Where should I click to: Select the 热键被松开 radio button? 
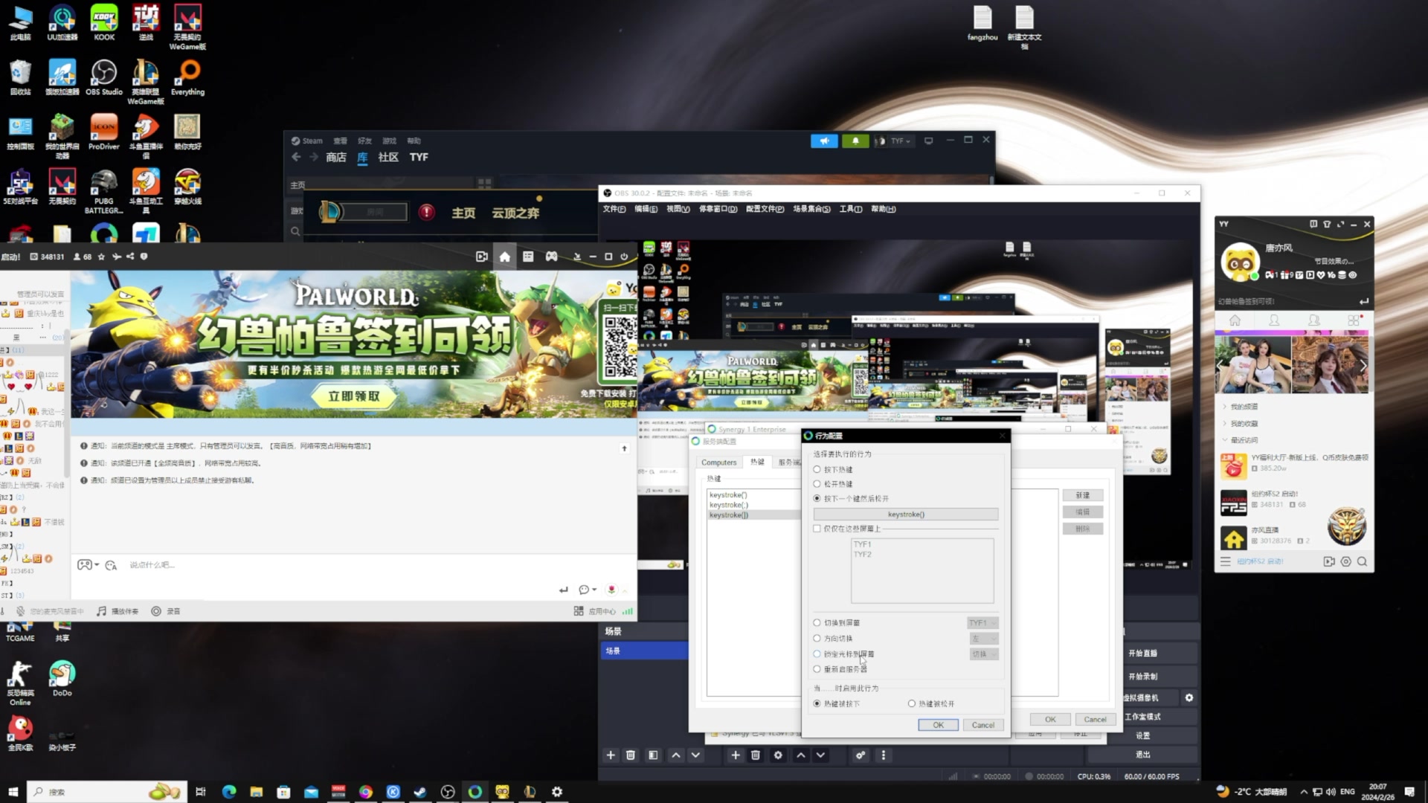click(x=912, y=703)
